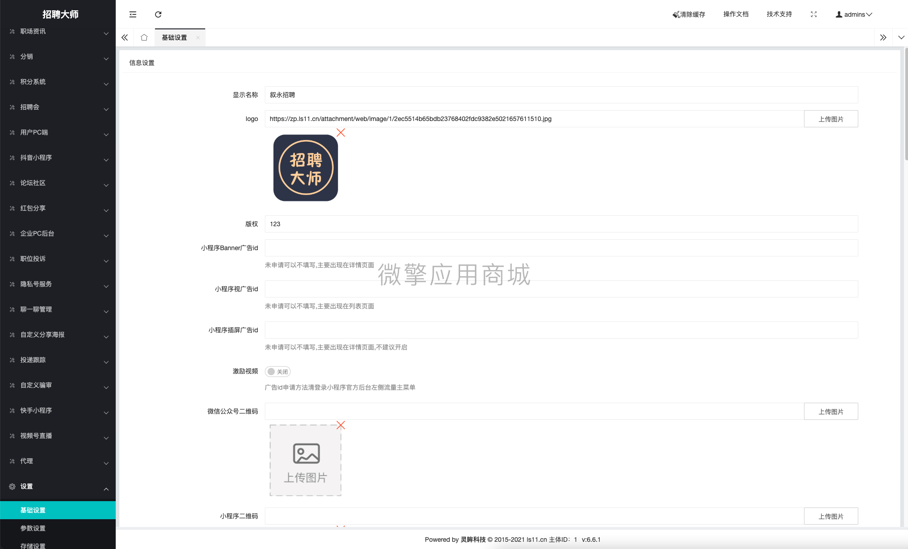
Task: Click the 信息设置 section heading
Action: (142, 63)
